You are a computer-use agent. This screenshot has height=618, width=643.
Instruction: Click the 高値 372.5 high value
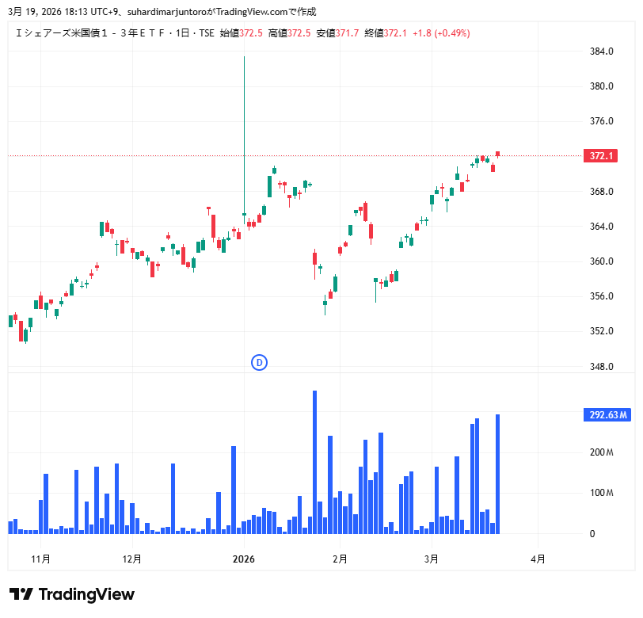tap(290, 33)
